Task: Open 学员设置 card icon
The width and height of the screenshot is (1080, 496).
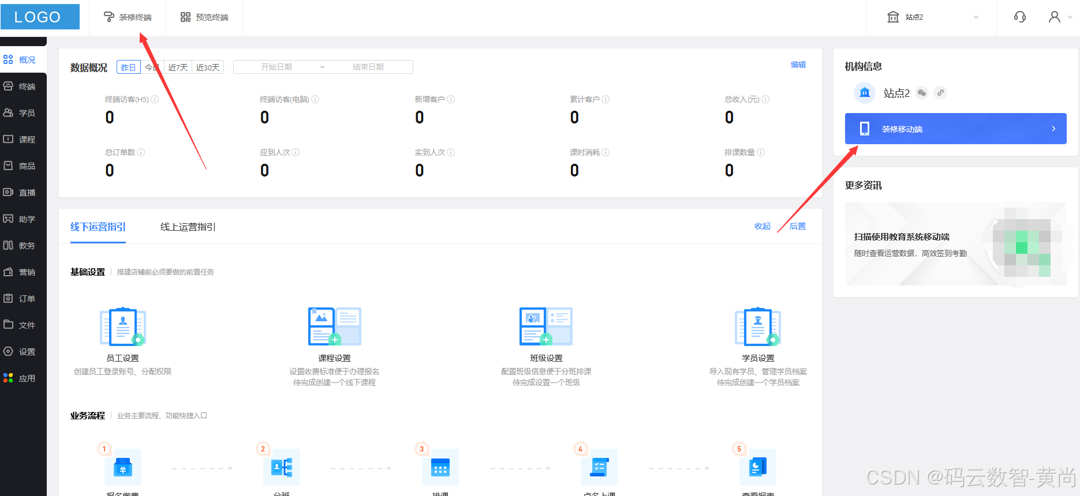Action: click(x=758, y=326)
